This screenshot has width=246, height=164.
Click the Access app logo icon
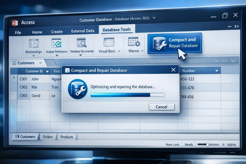tap(15, 23)
